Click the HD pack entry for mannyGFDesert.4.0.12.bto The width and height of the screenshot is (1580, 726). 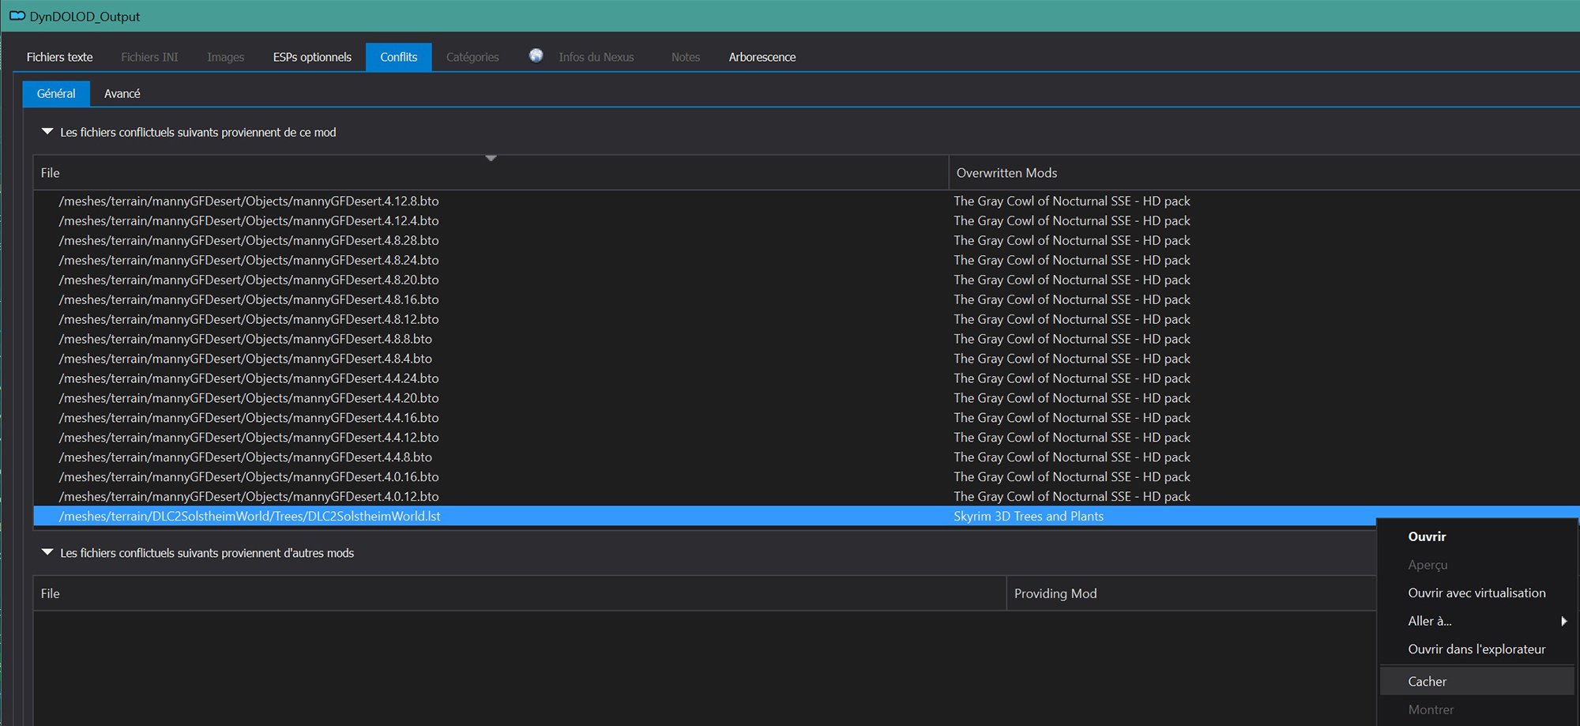click(x=1072, y=497)
